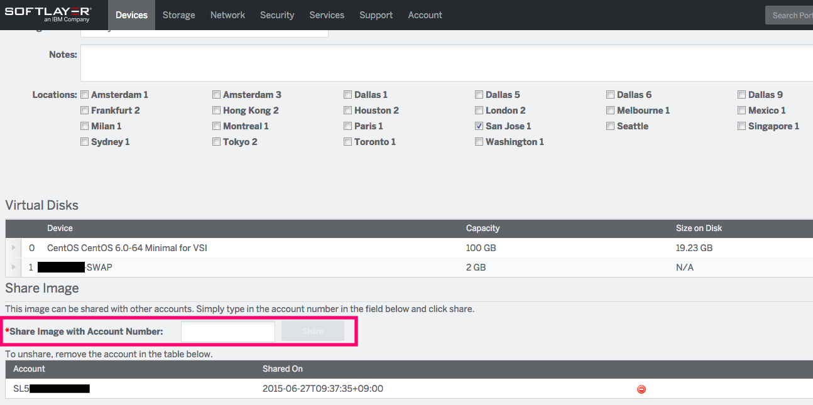Enable the Tokyo 2 location
This screenshot has height=405, width=813.
pyautogui.click(x=216, y=141)
